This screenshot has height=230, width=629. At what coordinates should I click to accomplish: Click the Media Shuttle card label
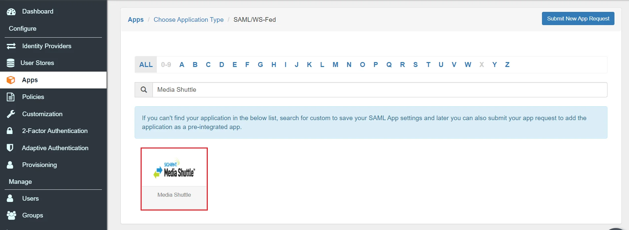(x=174, y=195)
